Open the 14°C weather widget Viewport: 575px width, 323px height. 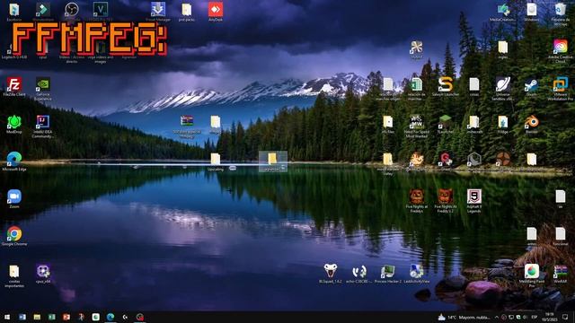point(464,317)
